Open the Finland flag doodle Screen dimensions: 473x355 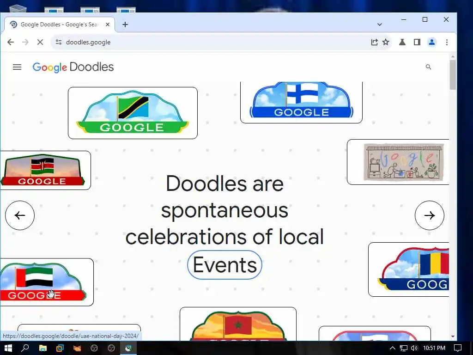click(301, 103)
